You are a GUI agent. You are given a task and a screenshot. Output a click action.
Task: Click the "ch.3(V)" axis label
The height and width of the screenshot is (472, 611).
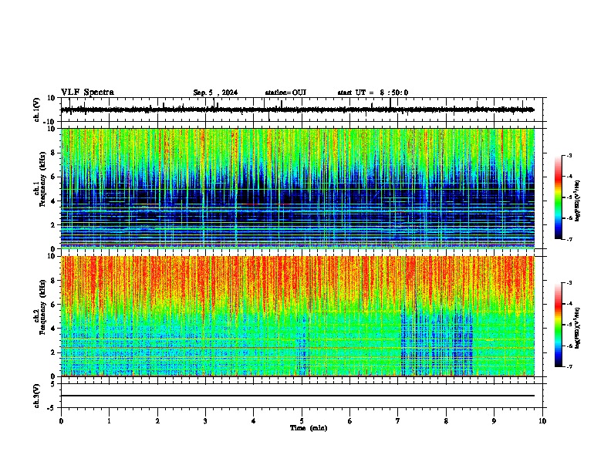point(37,396)
